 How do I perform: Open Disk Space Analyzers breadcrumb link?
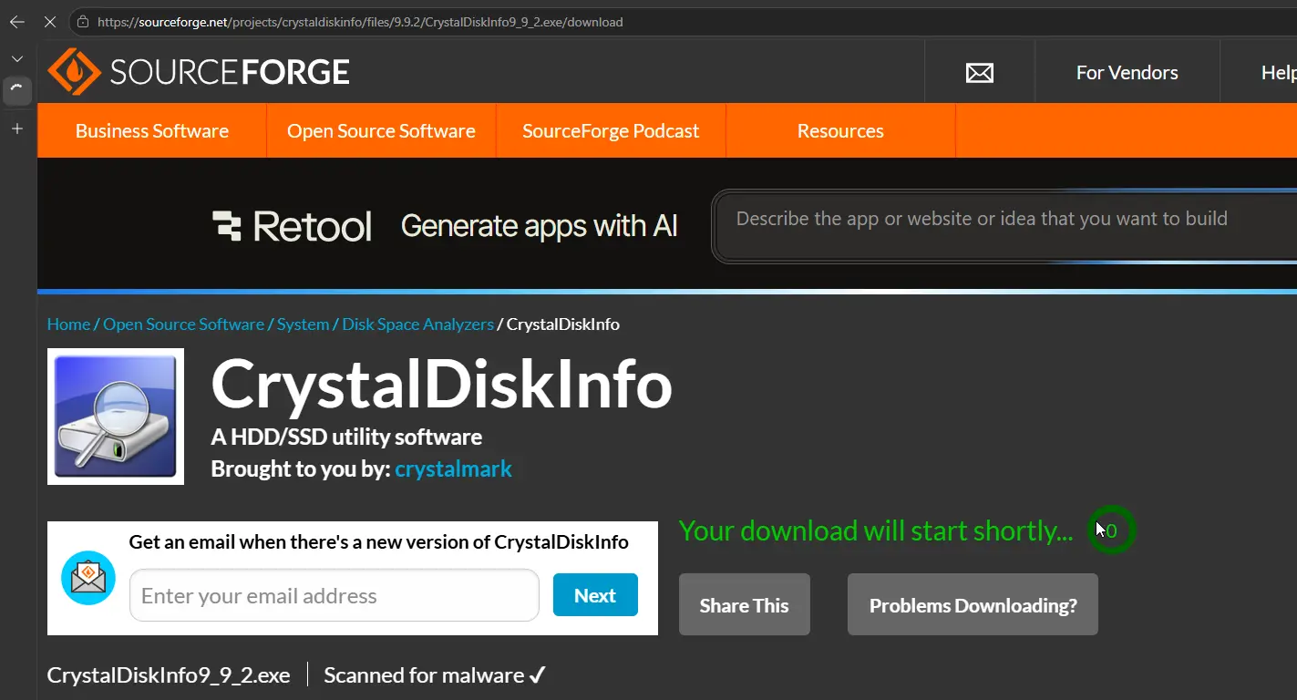[x=417, y=324]
